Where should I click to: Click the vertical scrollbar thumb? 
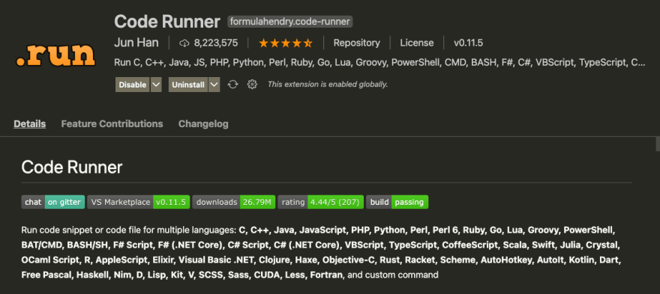(658, 144)
